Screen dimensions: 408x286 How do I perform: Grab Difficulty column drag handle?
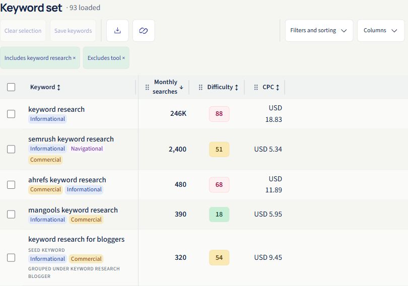point(200,87)
